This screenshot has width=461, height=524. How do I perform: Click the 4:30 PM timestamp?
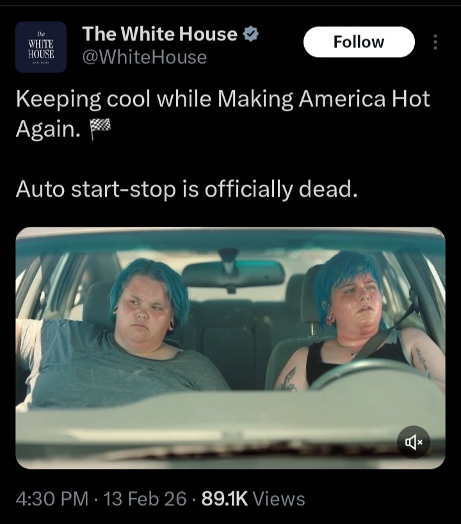pos(53,498)
